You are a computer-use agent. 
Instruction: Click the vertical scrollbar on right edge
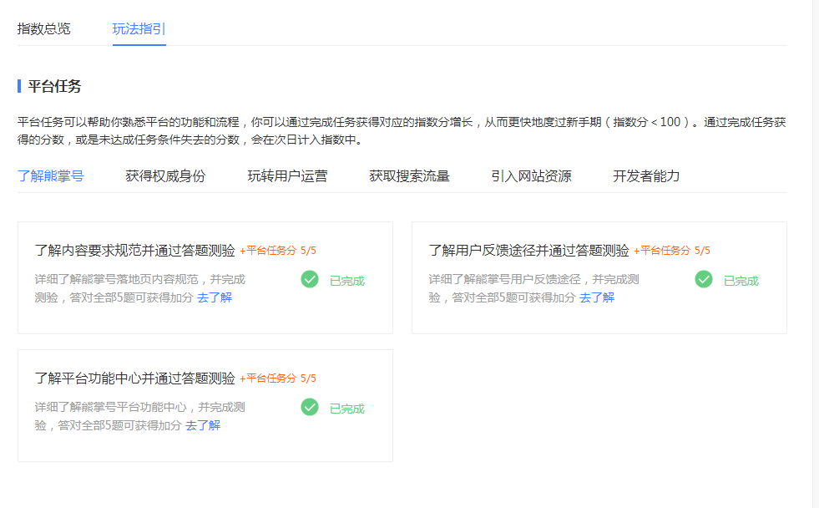815,251
